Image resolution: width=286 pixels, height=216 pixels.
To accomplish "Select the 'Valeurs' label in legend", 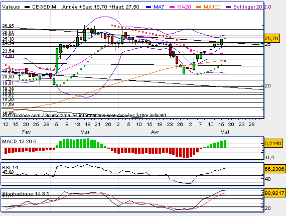I will click(11, 7).
